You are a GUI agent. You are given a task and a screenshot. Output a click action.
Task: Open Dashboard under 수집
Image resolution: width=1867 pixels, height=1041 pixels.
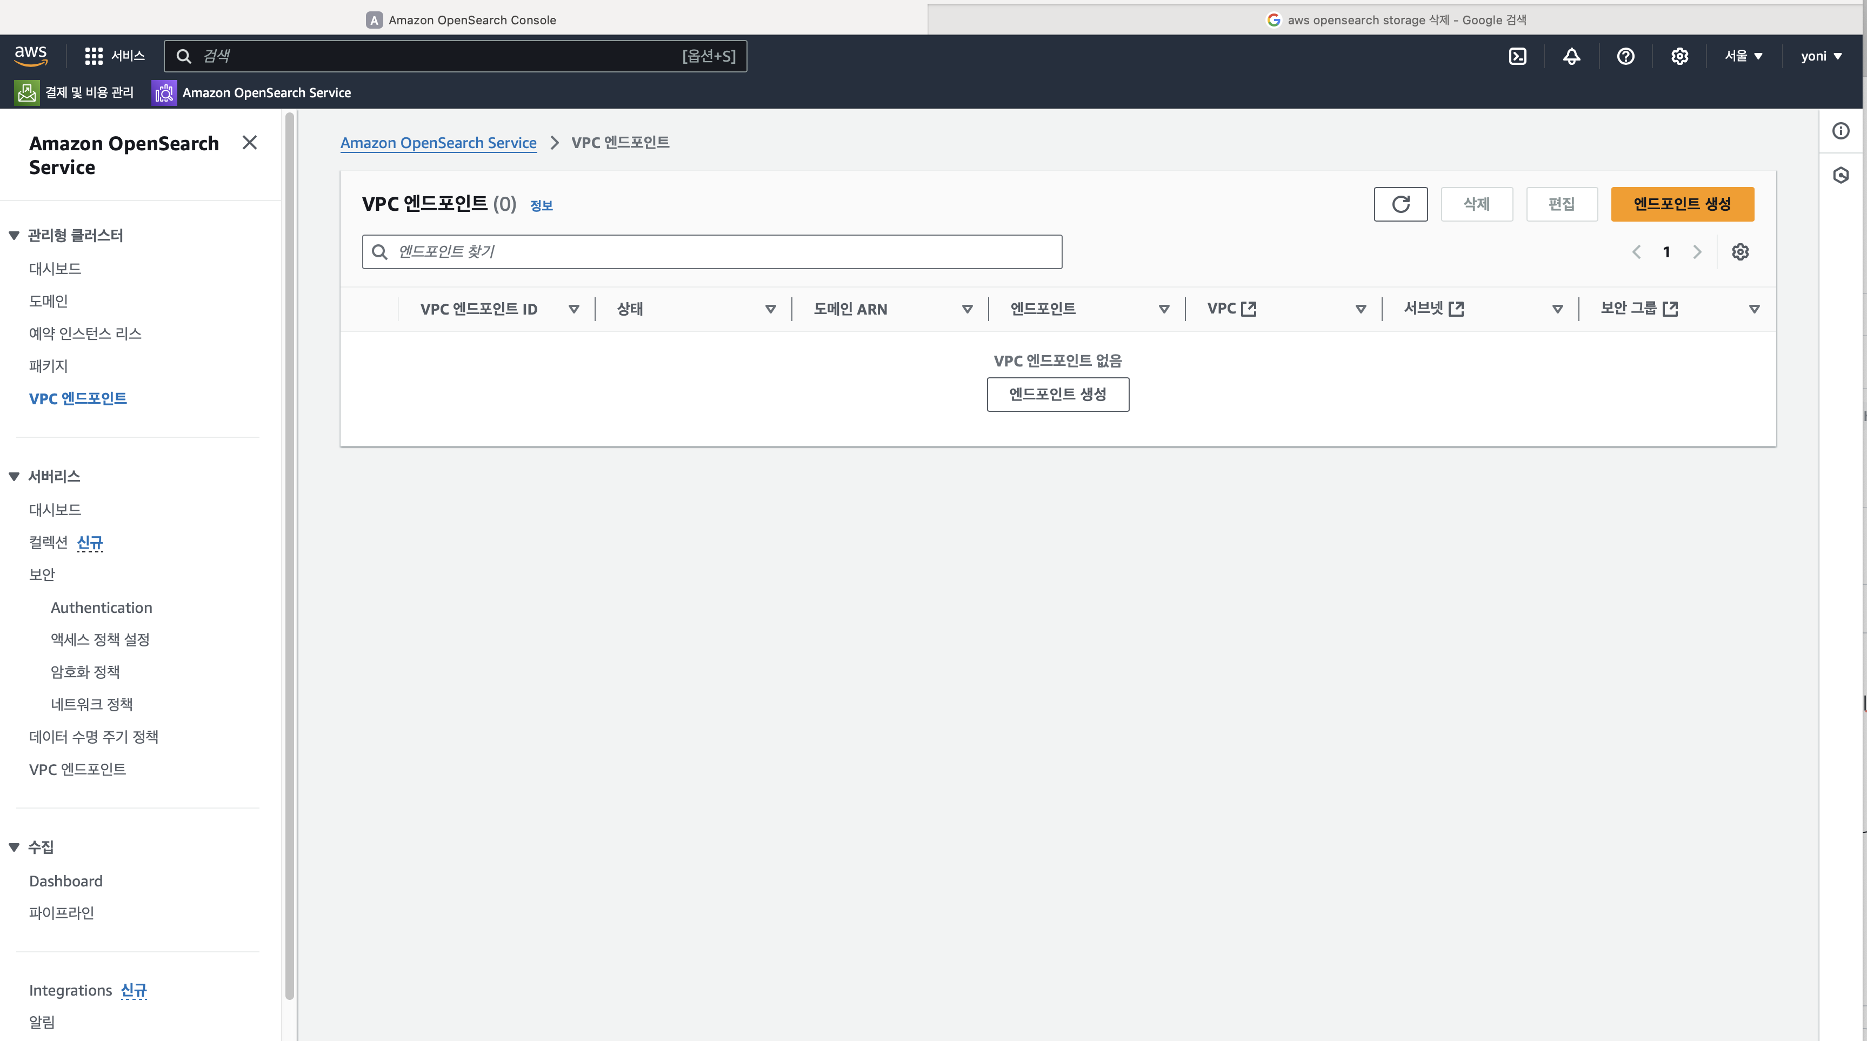[x=66, y=881]
